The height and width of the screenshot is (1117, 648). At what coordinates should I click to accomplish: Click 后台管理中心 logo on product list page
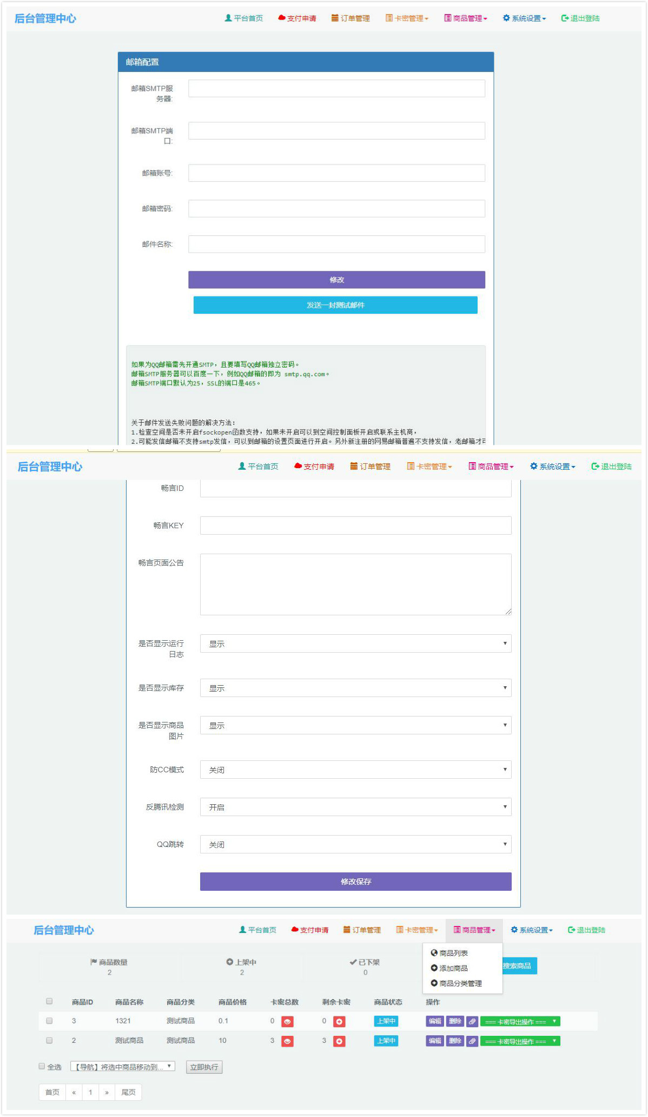(x=64, y=930)
